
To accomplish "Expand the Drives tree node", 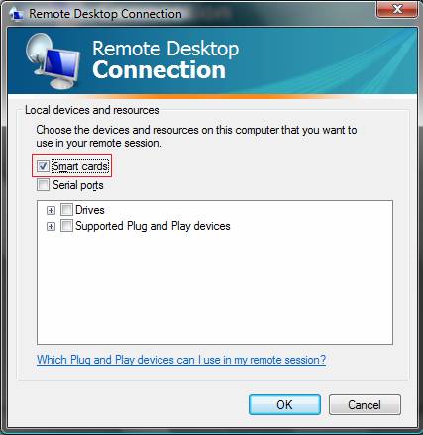I will click(x=51, y=210).
